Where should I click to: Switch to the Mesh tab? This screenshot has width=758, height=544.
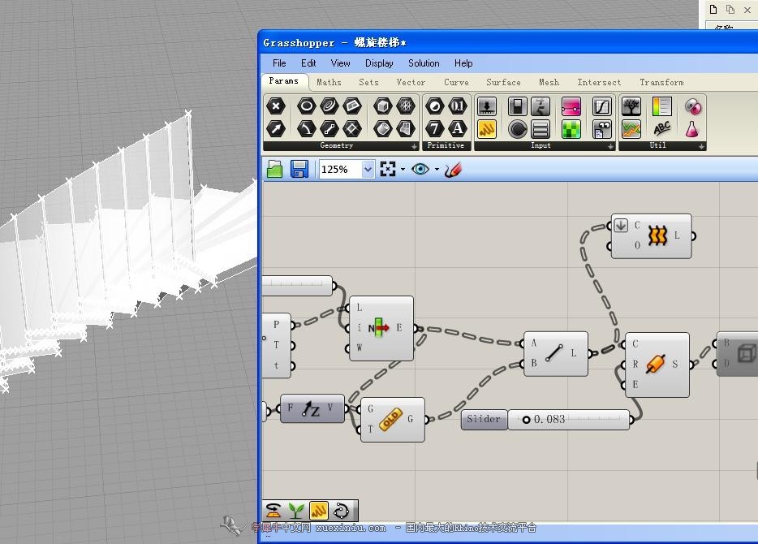(x=549, y=82)
